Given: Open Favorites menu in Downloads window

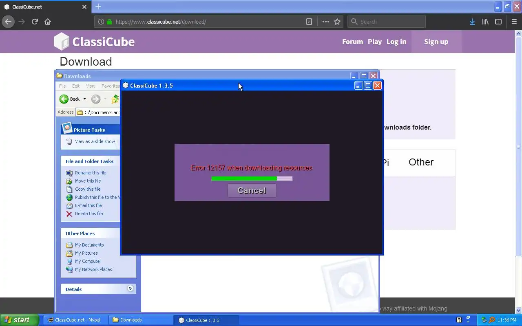Looking at the screenshot, I should point(111,86).
